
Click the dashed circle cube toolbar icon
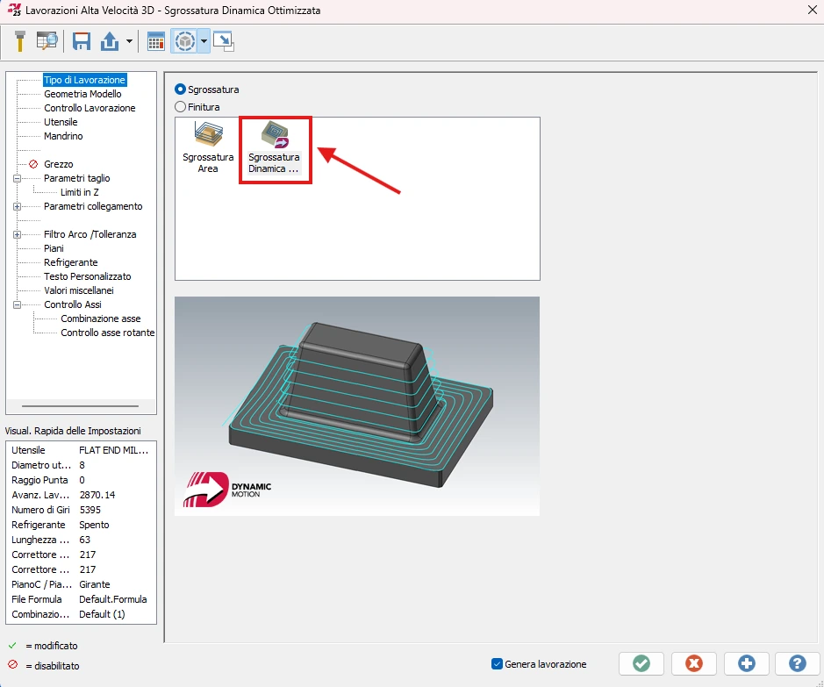pos(184,41)
